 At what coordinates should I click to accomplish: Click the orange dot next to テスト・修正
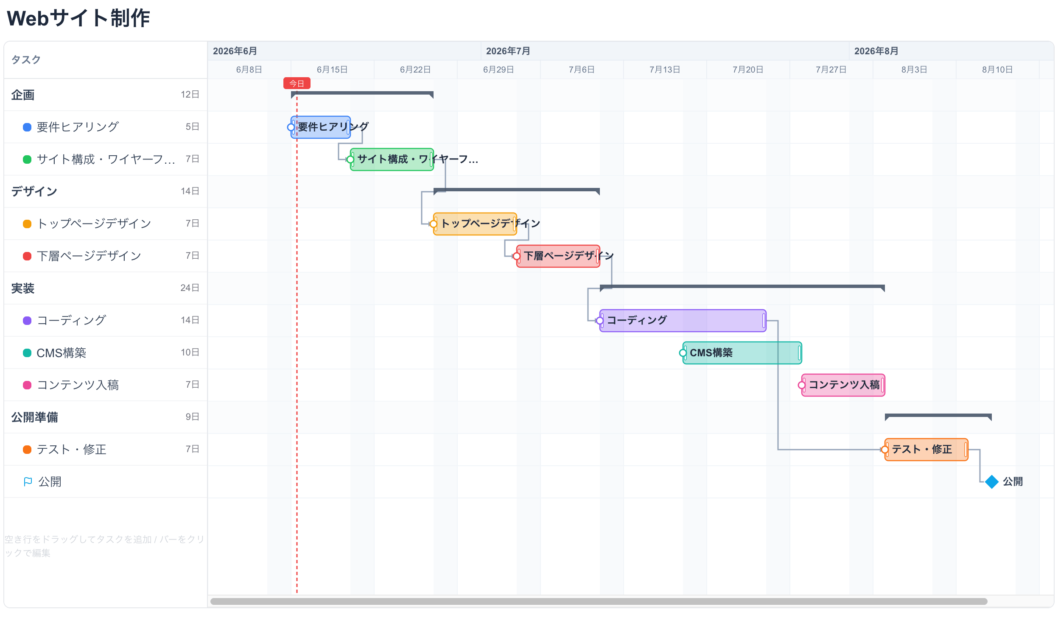pos(27,449)
